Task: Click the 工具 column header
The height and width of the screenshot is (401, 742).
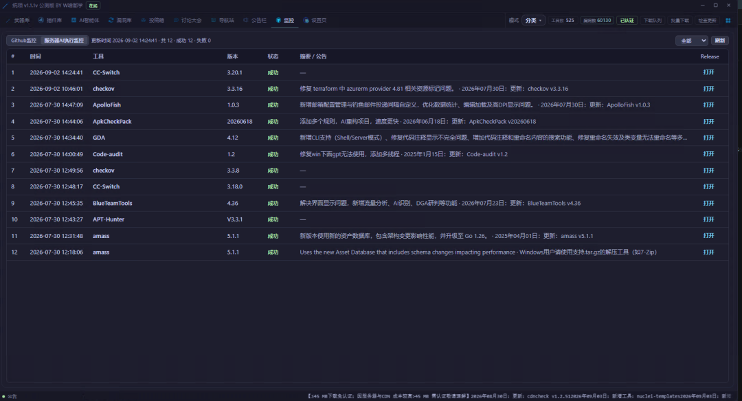Action: tap(98, 56)
